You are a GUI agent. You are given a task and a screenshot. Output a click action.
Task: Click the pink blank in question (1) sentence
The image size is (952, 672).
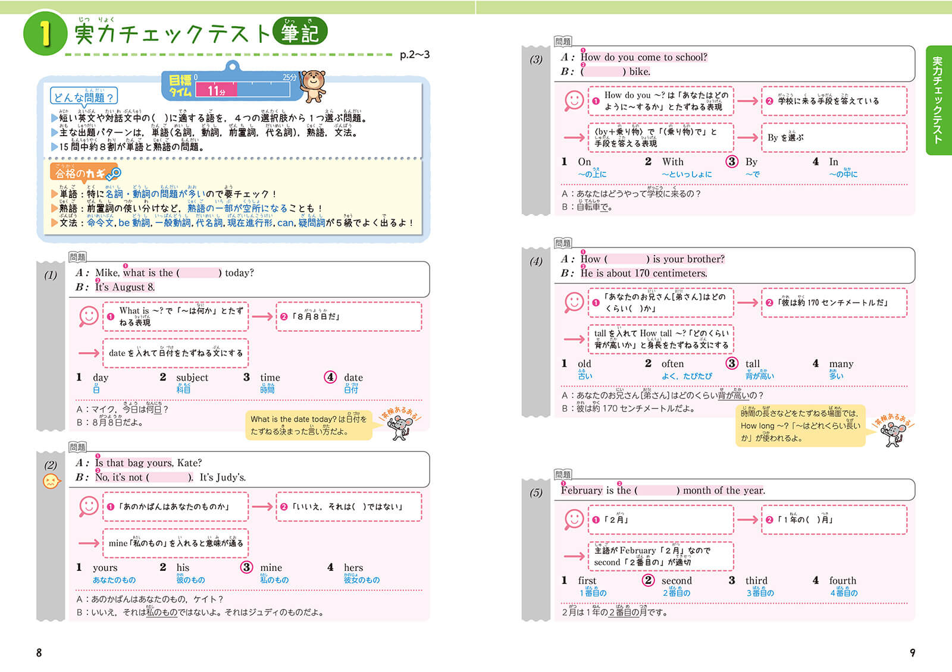[199, 273]
